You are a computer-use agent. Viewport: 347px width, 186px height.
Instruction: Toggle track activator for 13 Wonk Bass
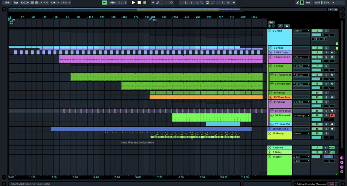(317, 97)
